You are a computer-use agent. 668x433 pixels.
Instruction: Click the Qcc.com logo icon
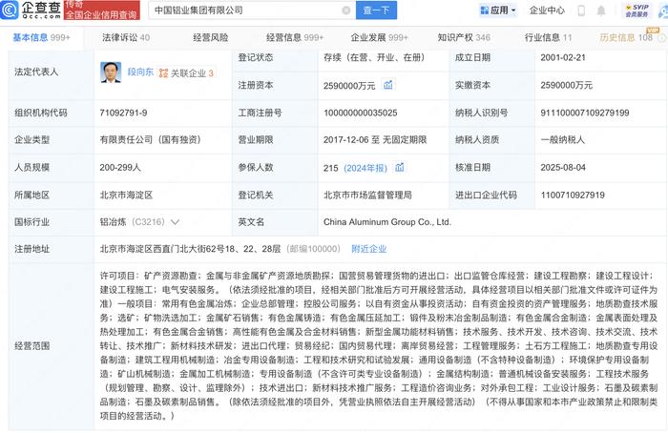click(x=9, y=10)
